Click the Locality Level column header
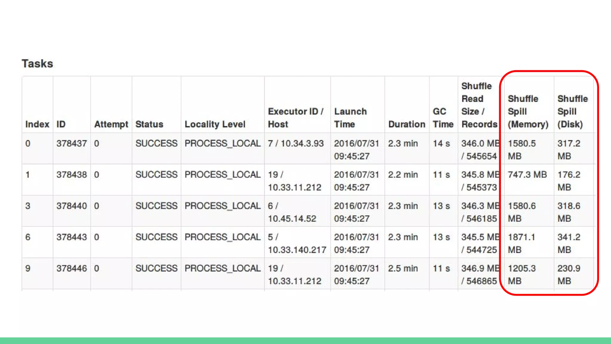 (x=215, y=124)
